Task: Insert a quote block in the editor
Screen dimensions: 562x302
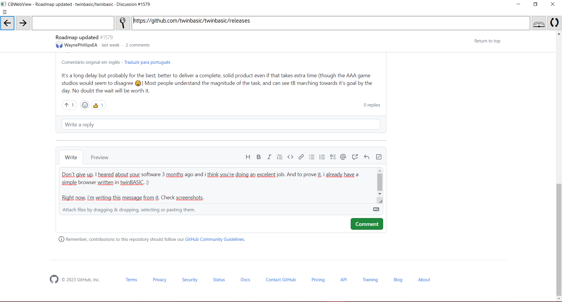Action: pyautogui.click(x=280, y=157)
